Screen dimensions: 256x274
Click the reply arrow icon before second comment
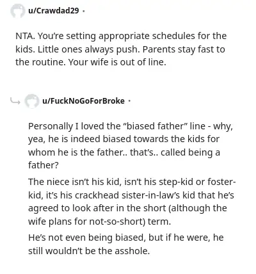15,101
